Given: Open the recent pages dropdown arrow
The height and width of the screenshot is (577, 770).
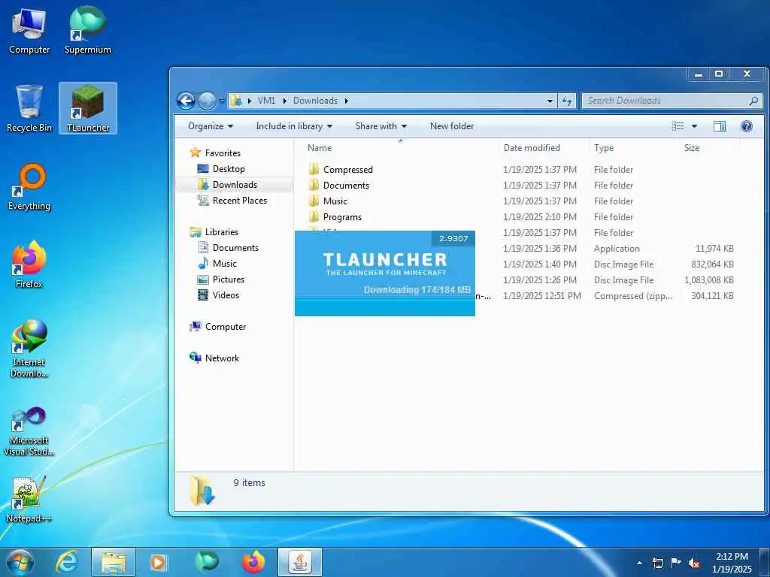Looking at the screenshot, I should 222,101.
